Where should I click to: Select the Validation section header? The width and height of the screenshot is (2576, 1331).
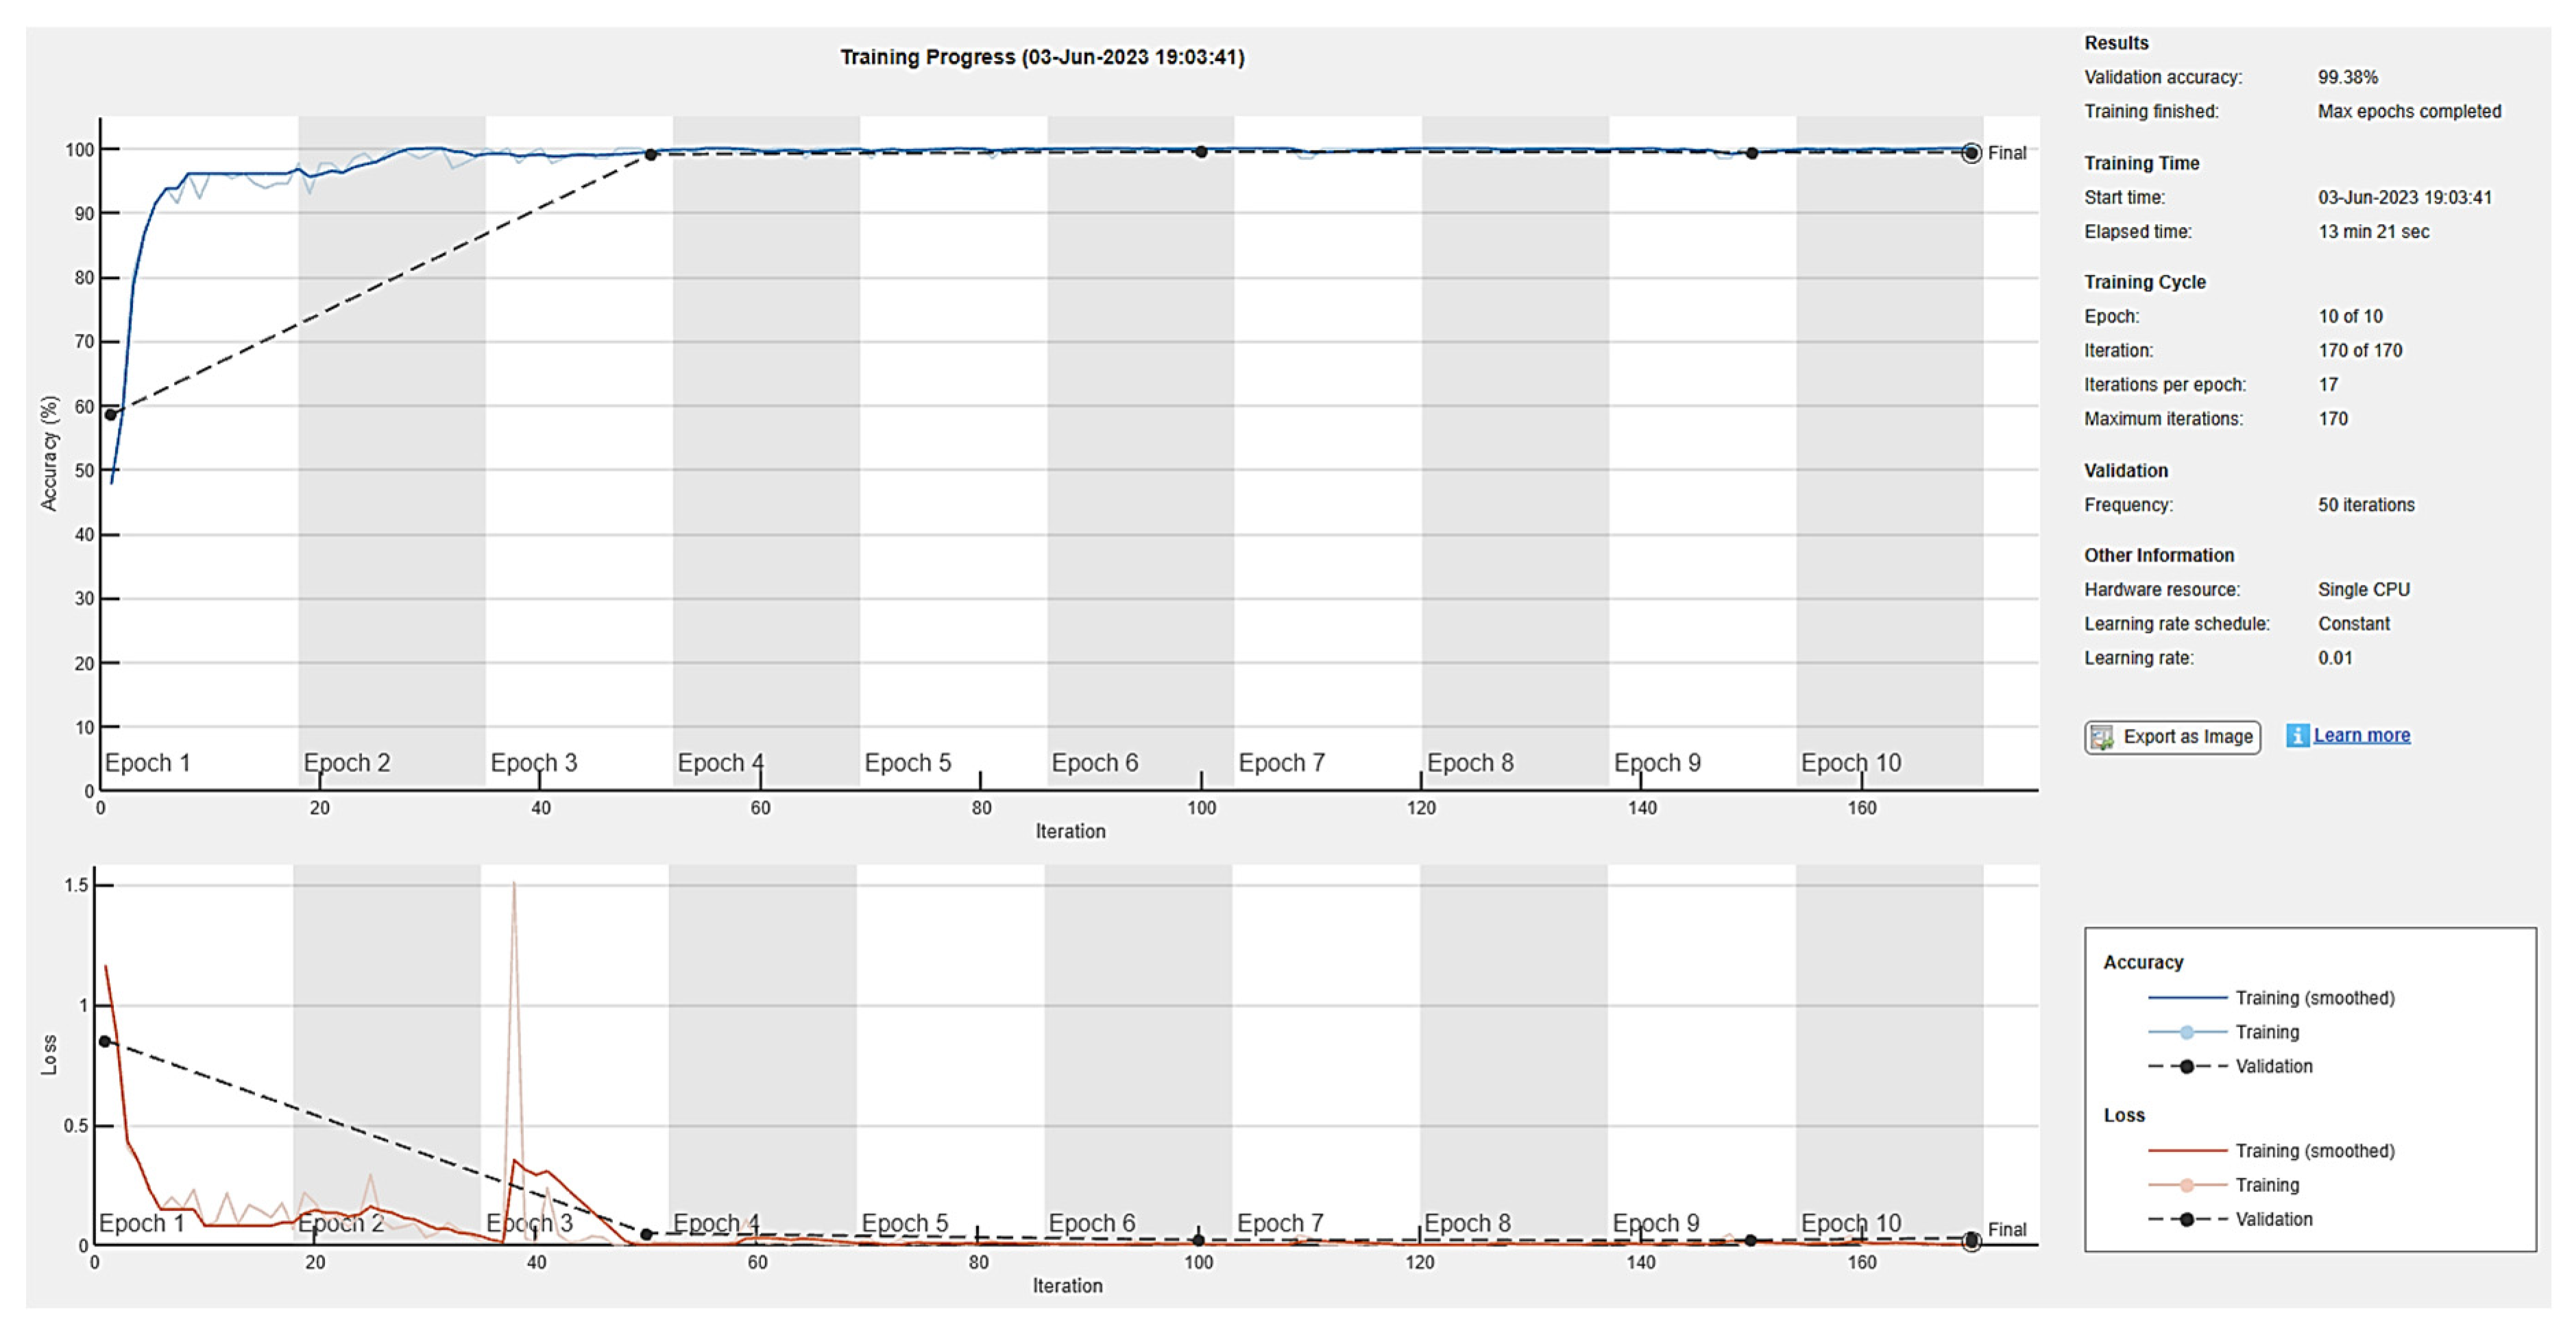click(2125, 470)
